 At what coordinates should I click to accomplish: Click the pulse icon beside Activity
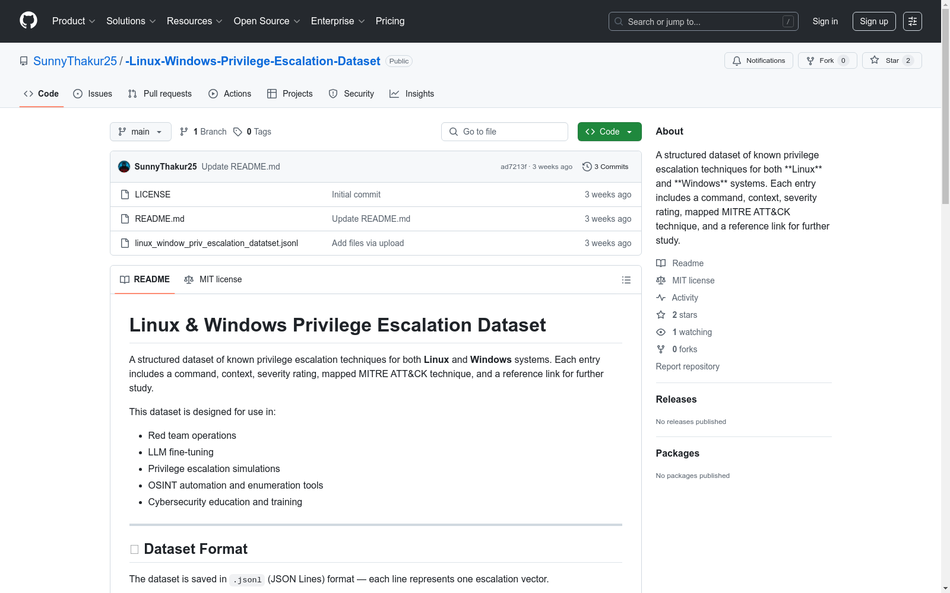[x=661, y=298]
